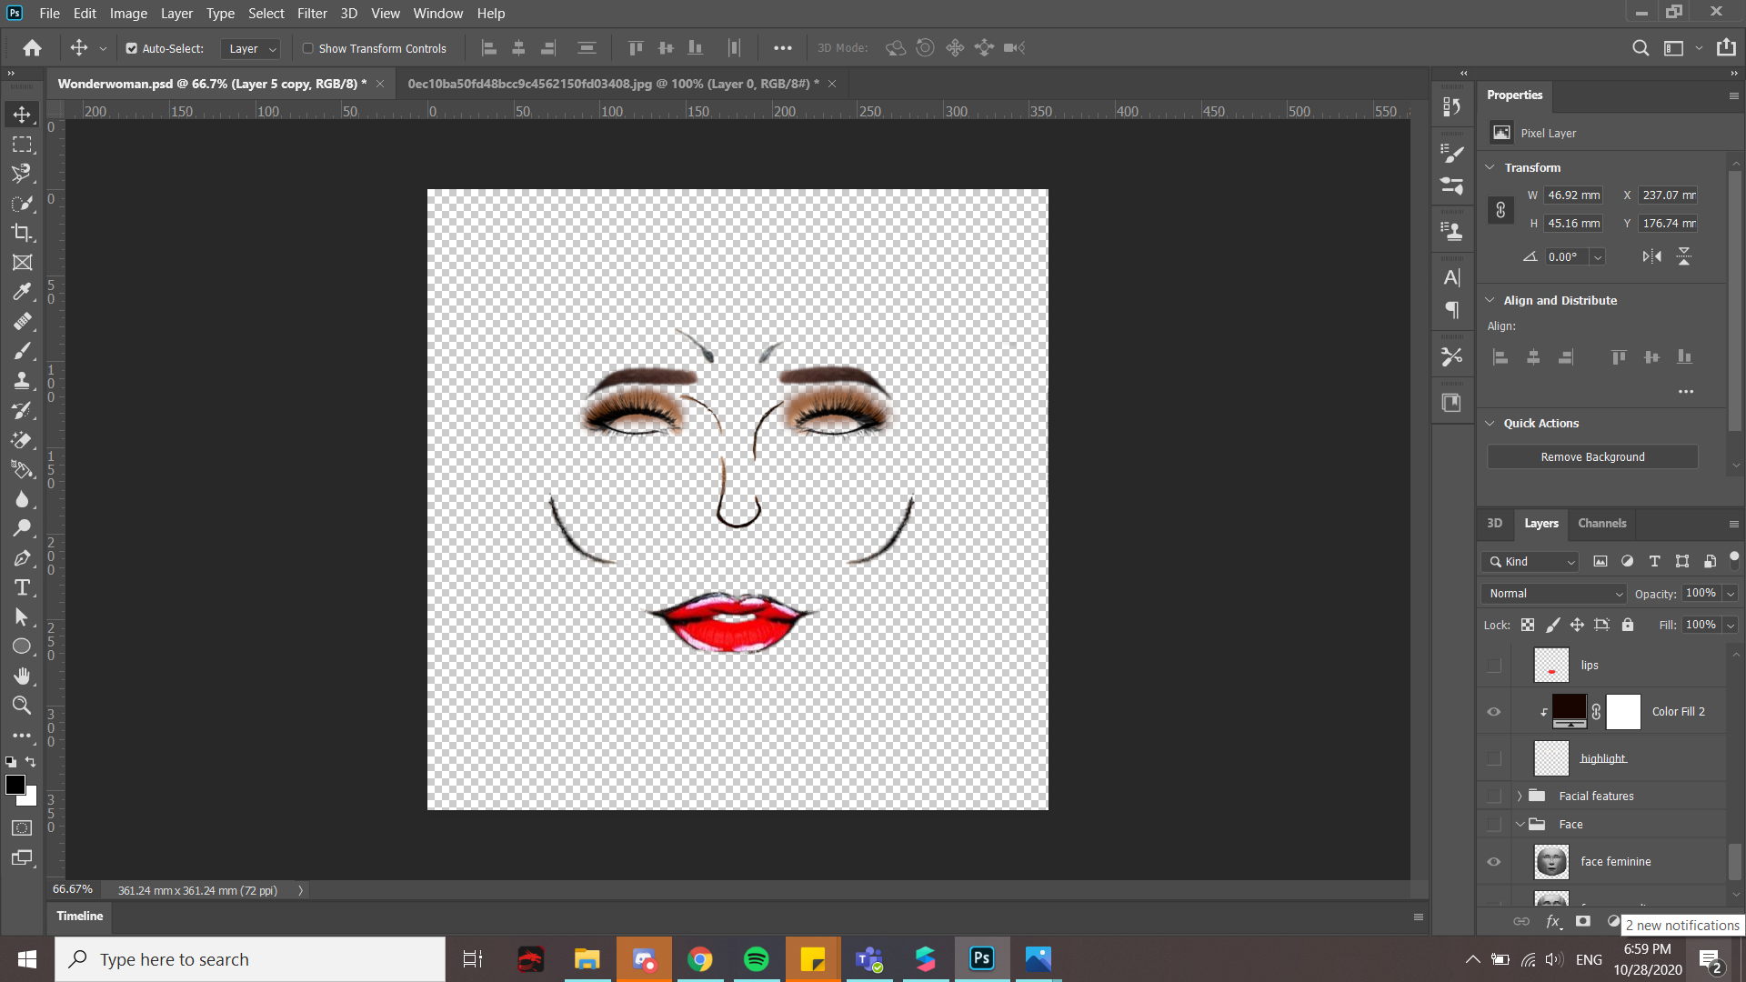Hide the face feminine layer
1746x982 pixels.
(1493, 862)
